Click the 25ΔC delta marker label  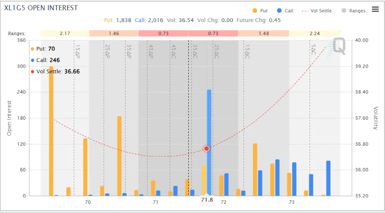(x=216, y=52)
